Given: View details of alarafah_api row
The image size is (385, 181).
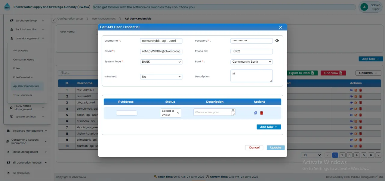Looking at the screenshot, I should click(351, 146).
